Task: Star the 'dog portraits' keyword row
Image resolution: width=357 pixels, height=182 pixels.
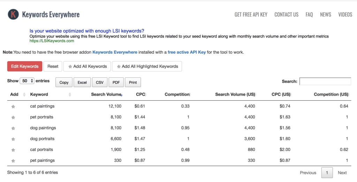Action: (x=13, y=139)
